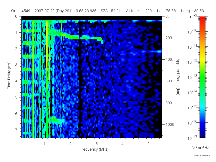This screenshot has width=216, height=162.
Task: Click the colorbar '10^-17' tick label
Action: coord(192,138)
